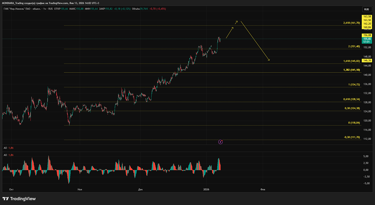Click −2,50 on the AO scale
The width and height of the screenshot is (375, 205).
[x=366, y=177]
